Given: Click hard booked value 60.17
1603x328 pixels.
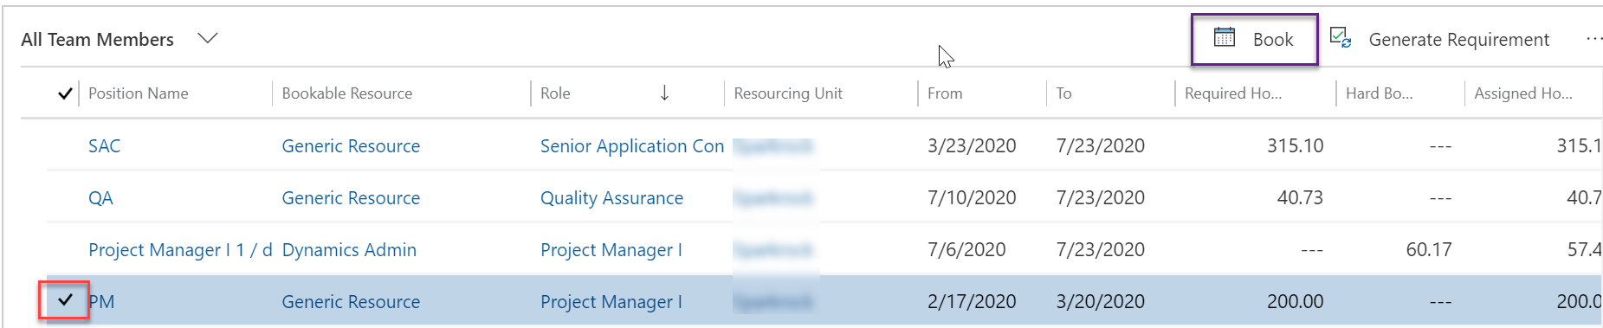Looking at the screenshot, I should point(1429,249).
